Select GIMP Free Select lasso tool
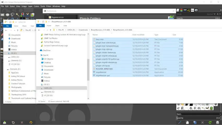This screenshot has height=125, width=222. point(13,15)
